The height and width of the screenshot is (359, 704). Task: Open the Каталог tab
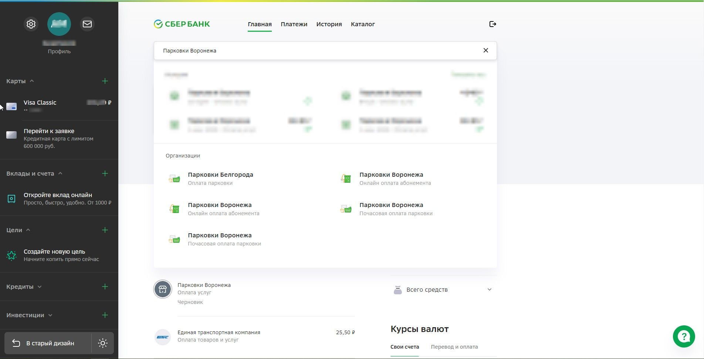point(363,24)
